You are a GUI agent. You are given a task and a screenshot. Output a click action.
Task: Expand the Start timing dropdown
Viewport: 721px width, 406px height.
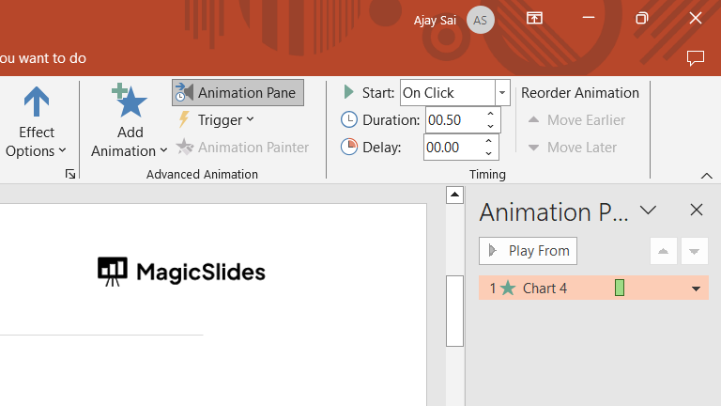click(502, 92)
